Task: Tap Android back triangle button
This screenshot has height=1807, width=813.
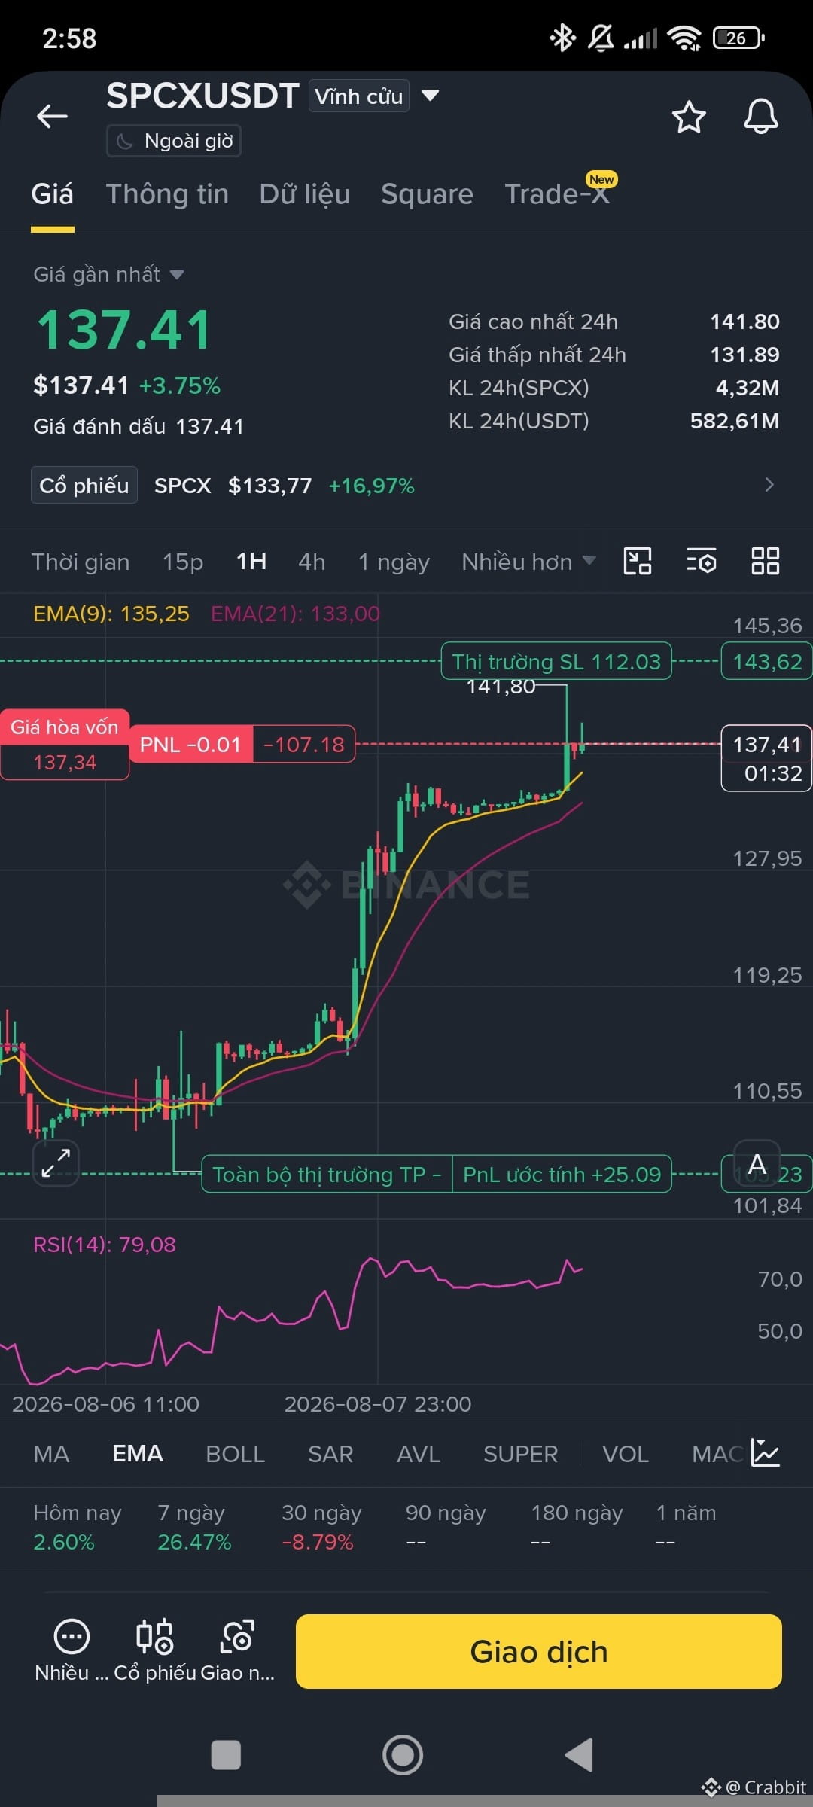Action: [x=579, y=1755]
